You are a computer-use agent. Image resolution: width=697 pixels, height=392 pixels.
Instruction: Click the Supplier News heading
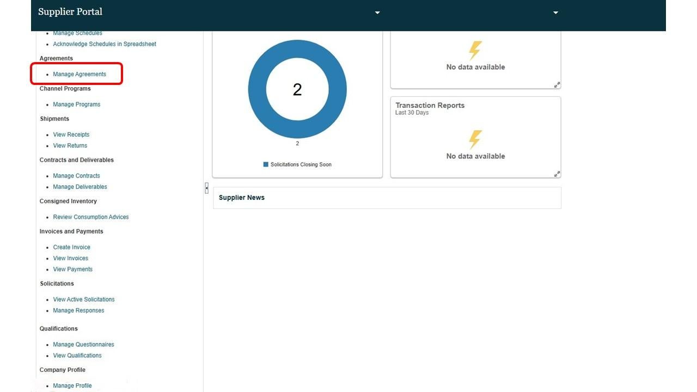(242, 198)
